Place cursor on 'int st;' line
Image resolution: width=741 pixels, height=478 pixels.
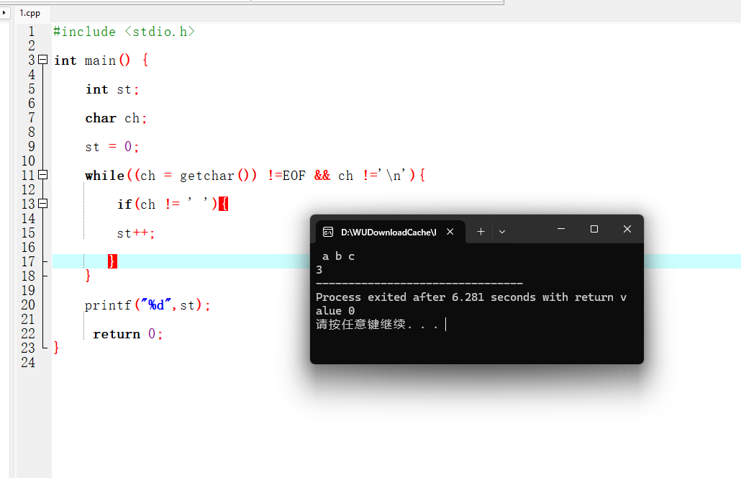pyautogui.click(x=112, y=89)
